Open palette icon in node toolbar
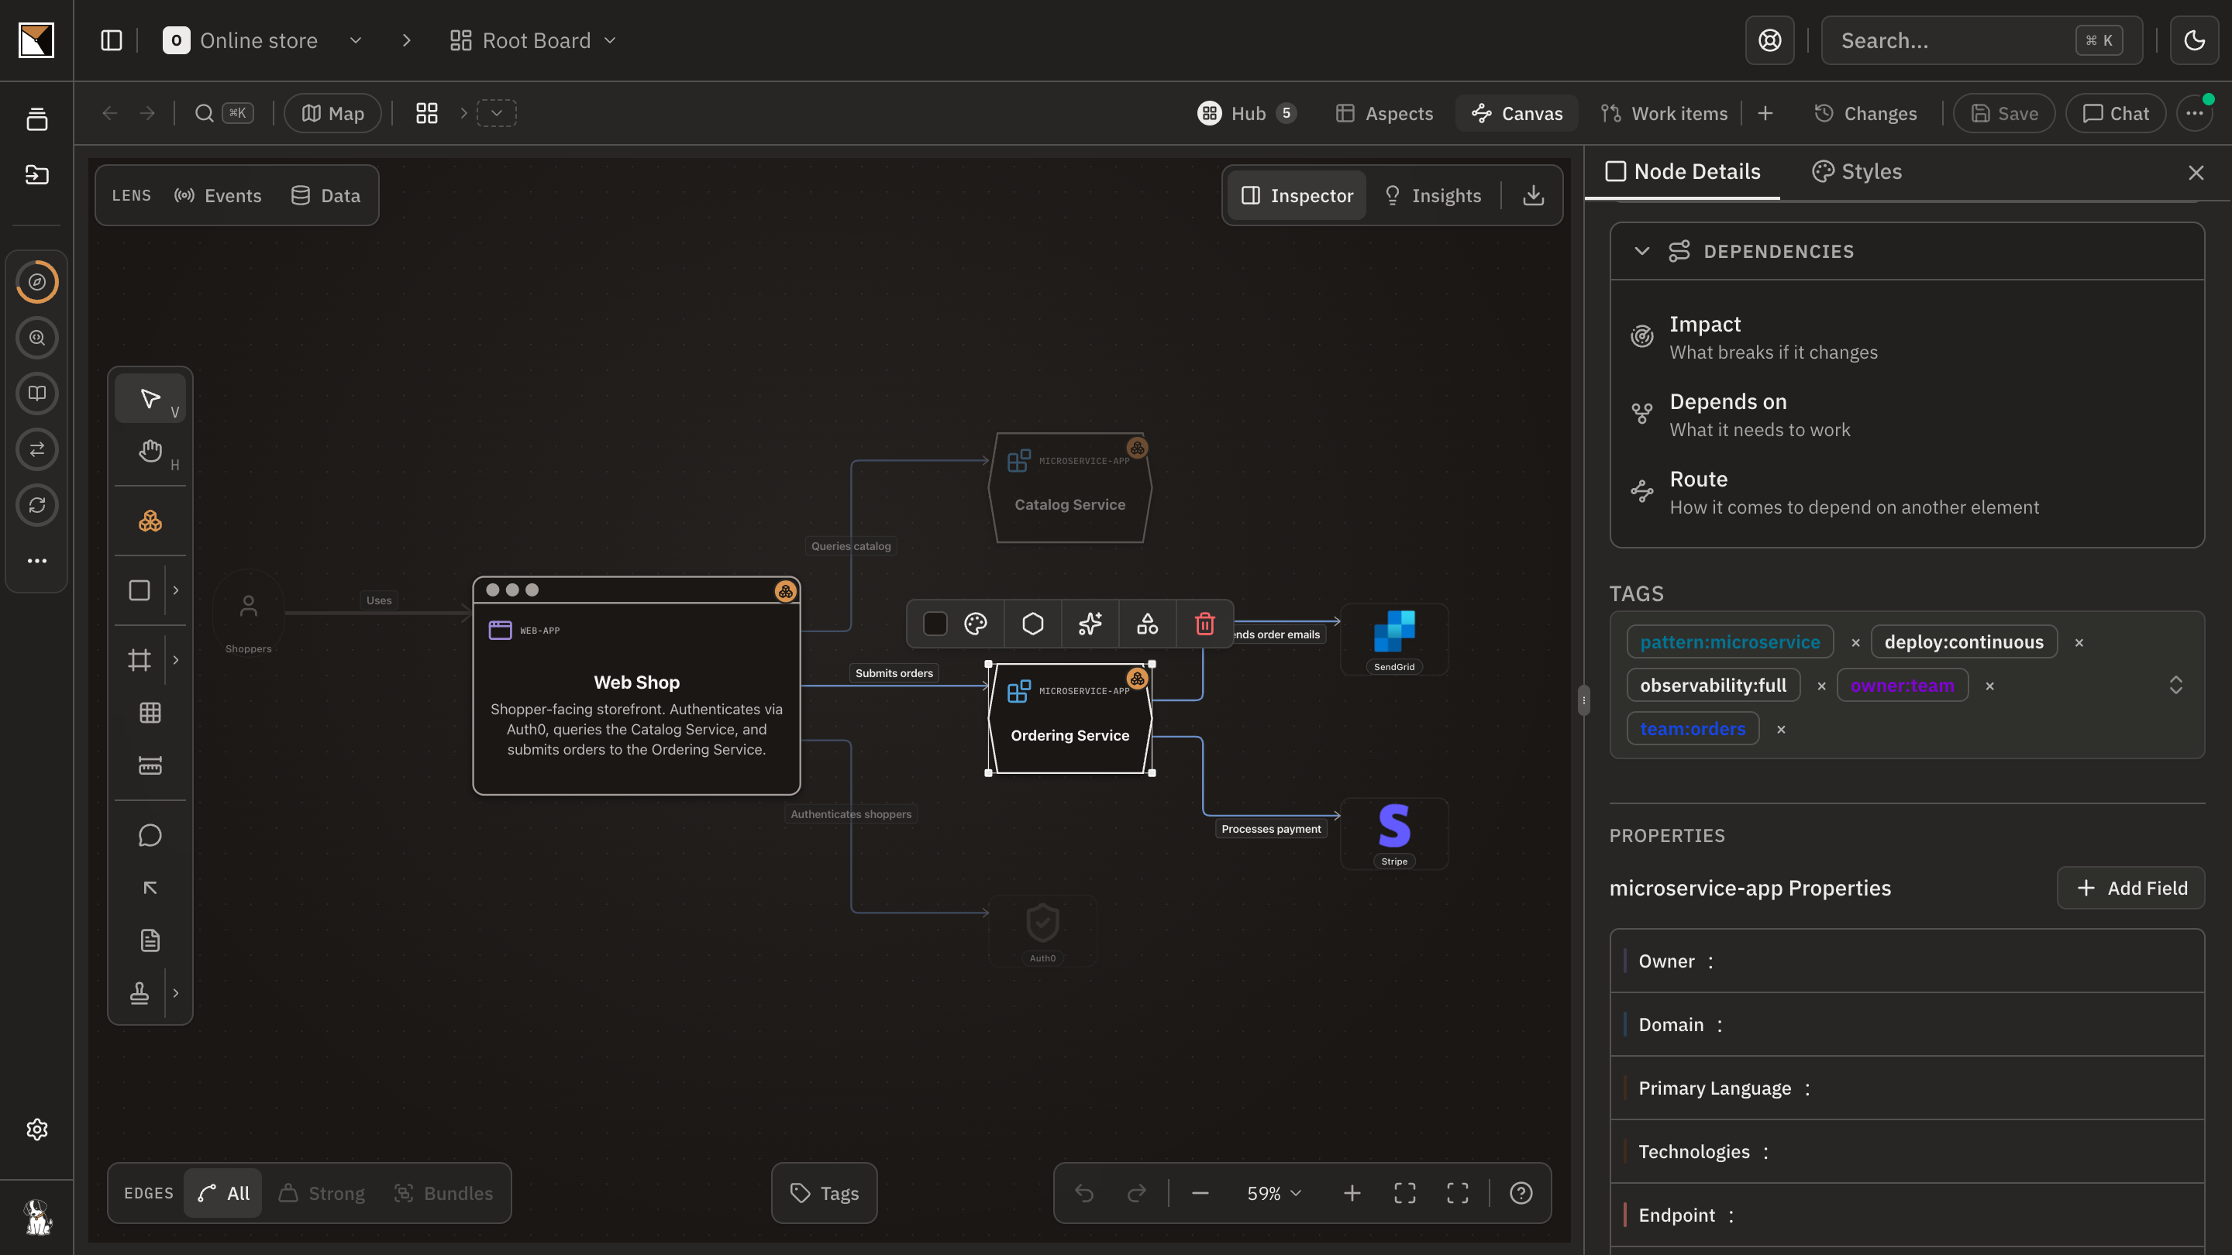 point(976,624)
